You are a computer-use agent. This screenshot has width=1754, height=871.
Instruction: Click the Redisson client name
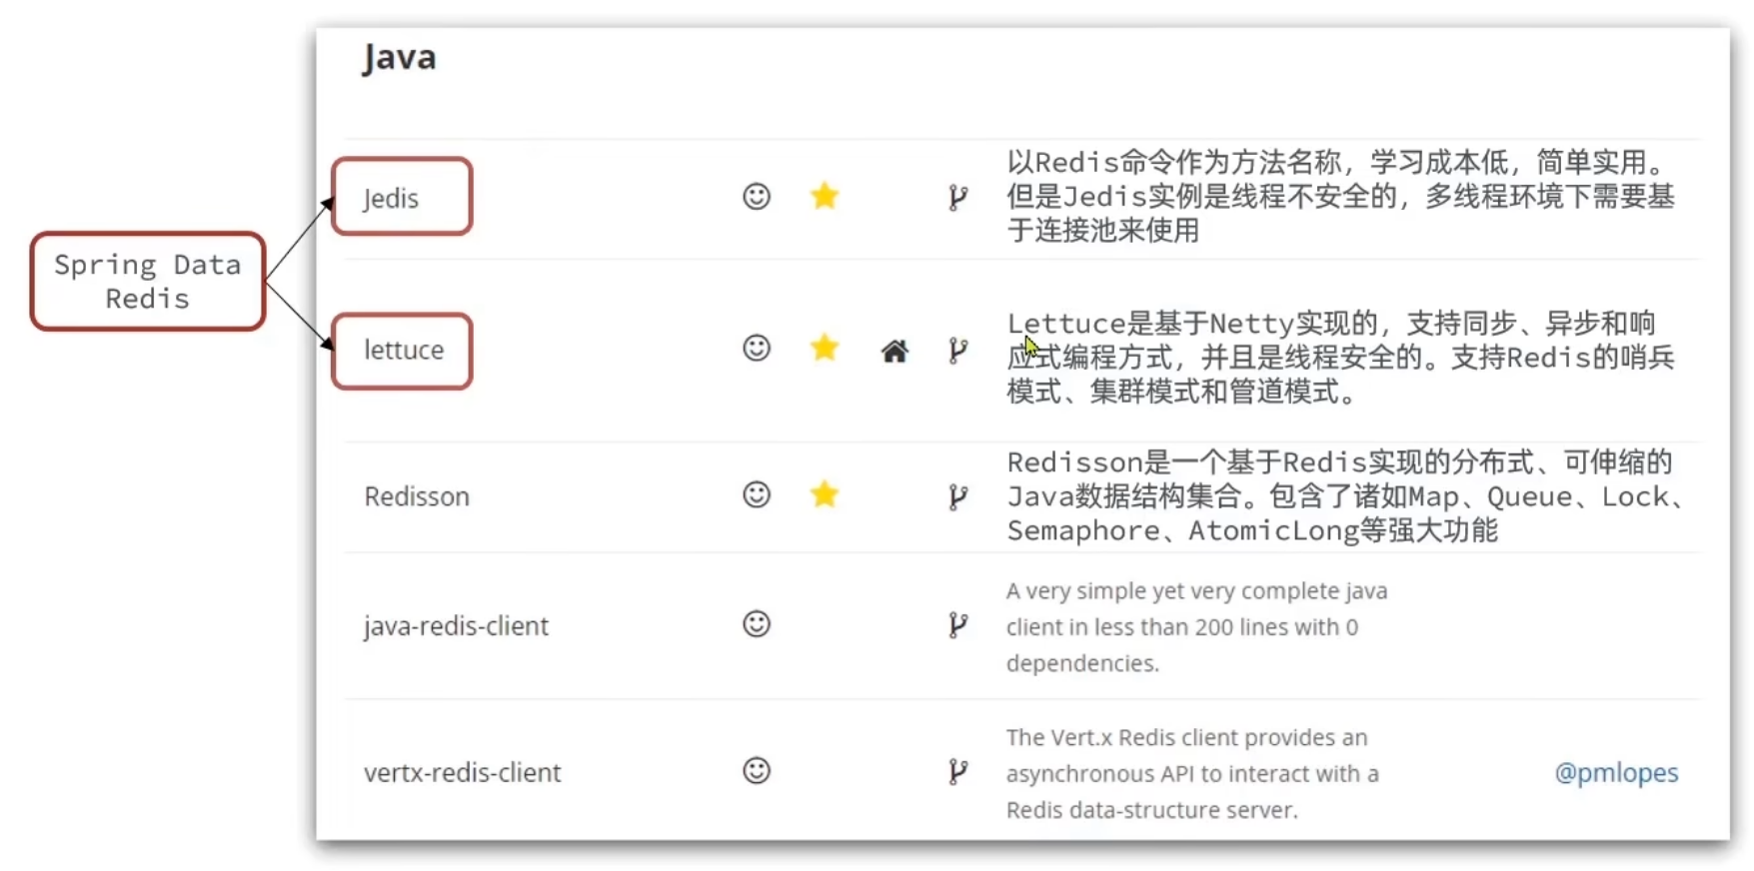click(x=417, y=496)
